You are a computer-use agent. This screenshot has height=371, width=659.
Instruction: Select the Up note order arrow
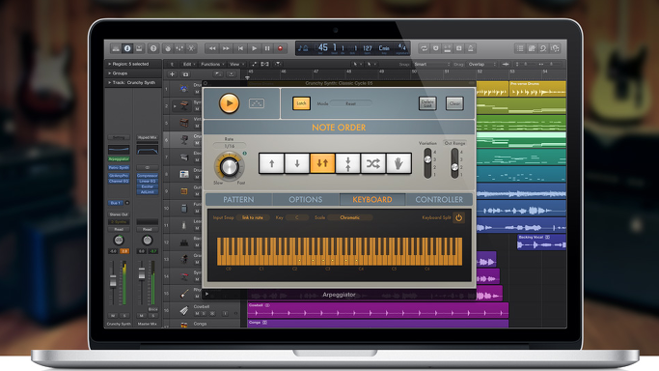coord(271,163)
